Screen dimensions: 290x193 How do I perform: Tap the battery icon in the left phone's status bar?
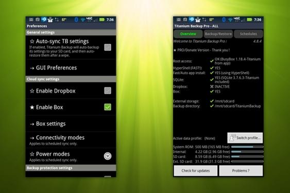[x=102, y=20]
